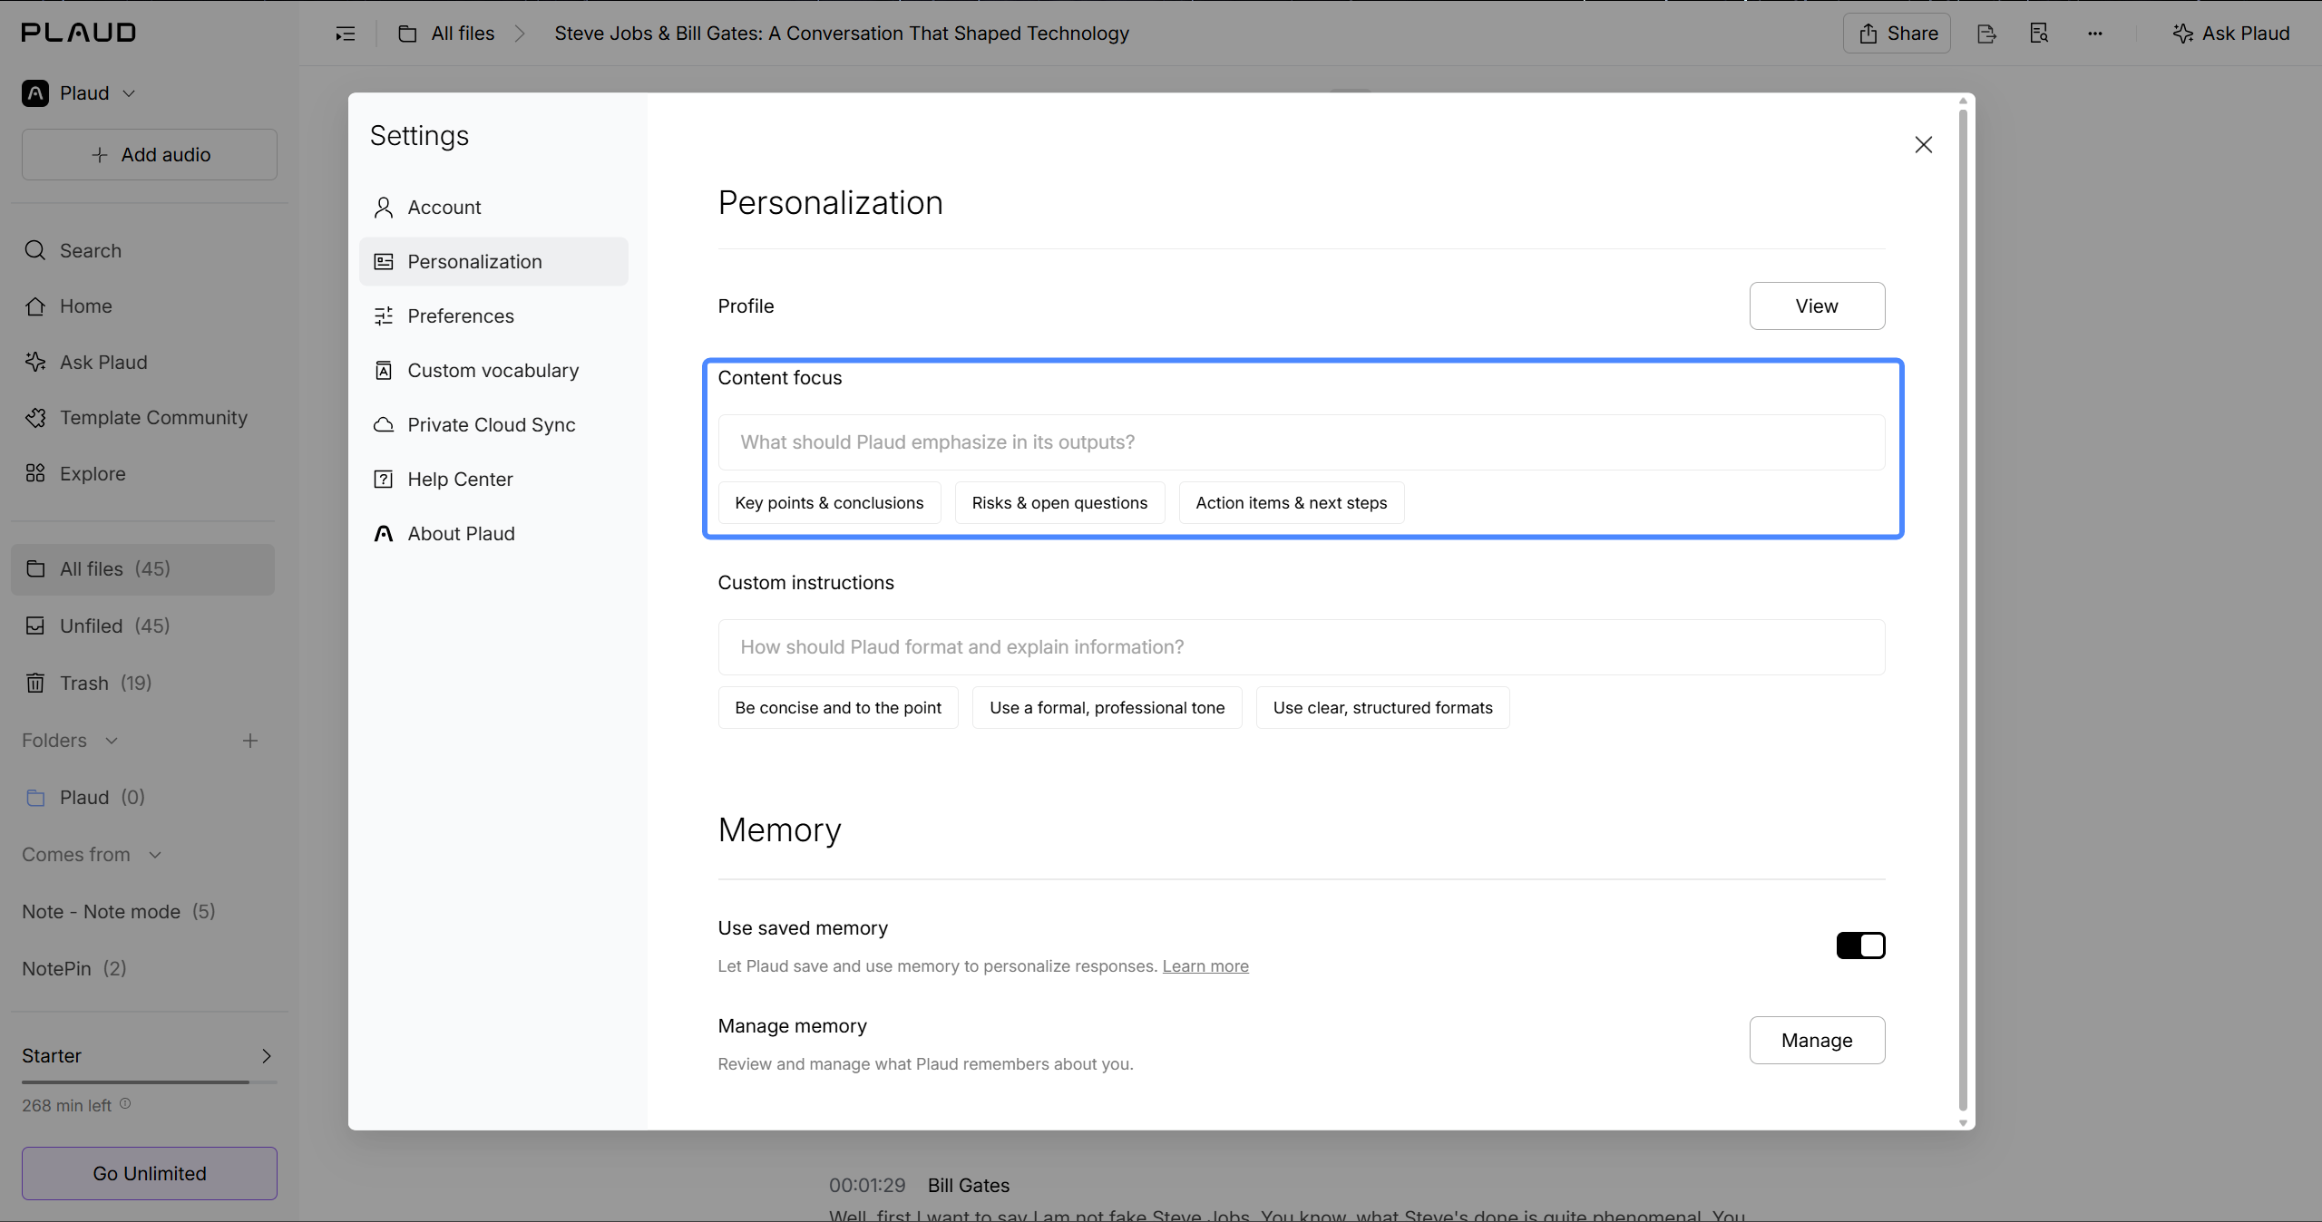Expand the Plaud workspace dropdown chevron

click(129, 93)
